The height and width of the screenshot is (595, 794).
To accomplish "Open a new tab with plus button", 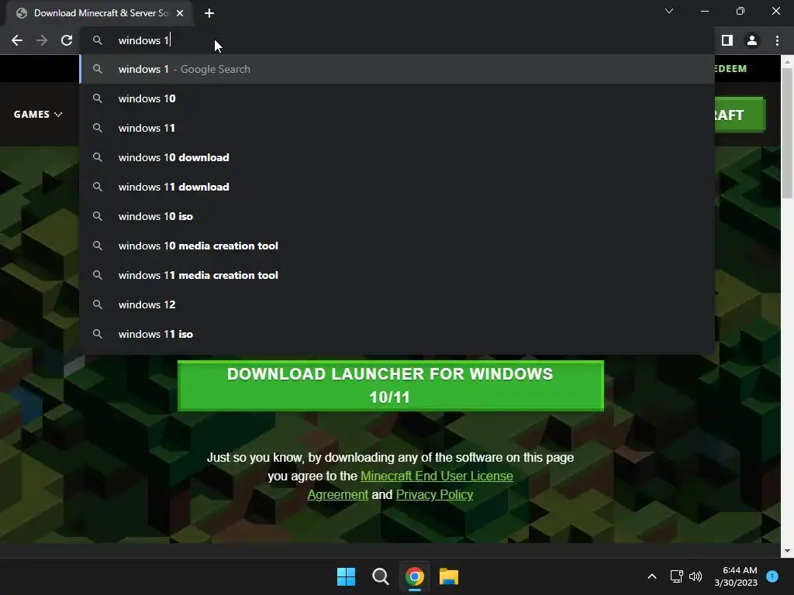I will point(209,13).
